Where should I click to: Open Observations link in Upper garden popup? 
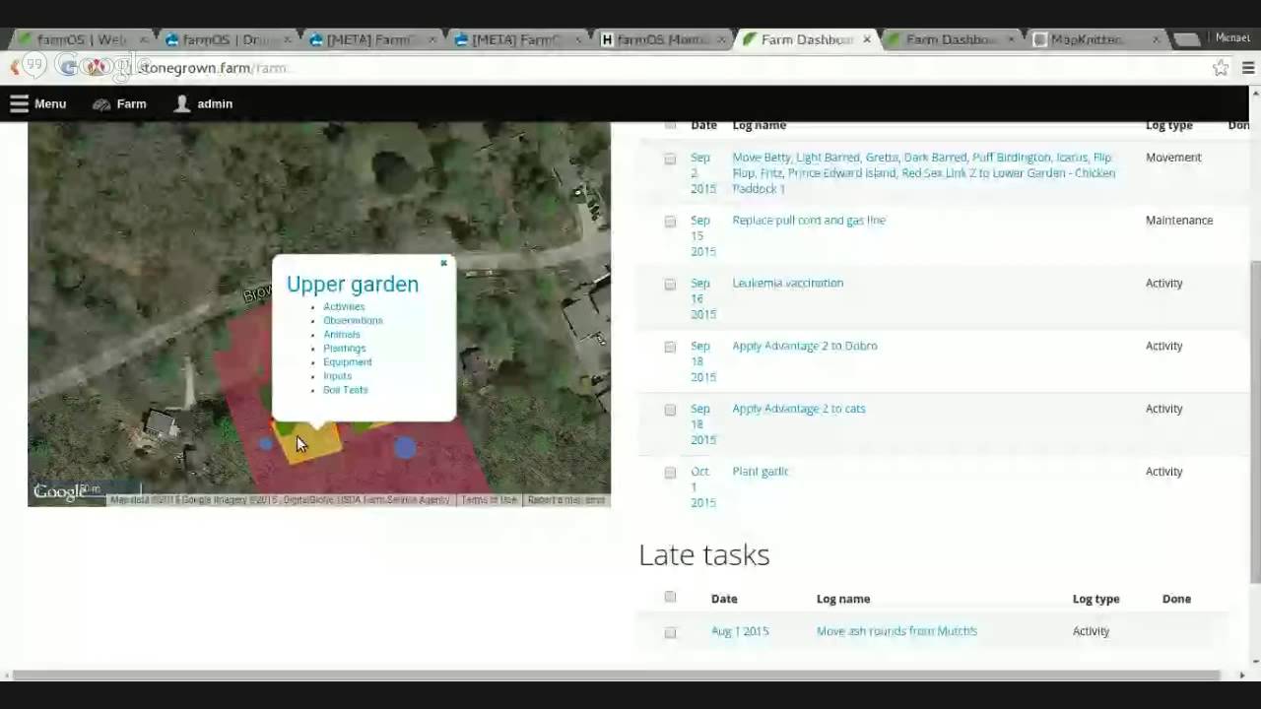coord(353,320)
